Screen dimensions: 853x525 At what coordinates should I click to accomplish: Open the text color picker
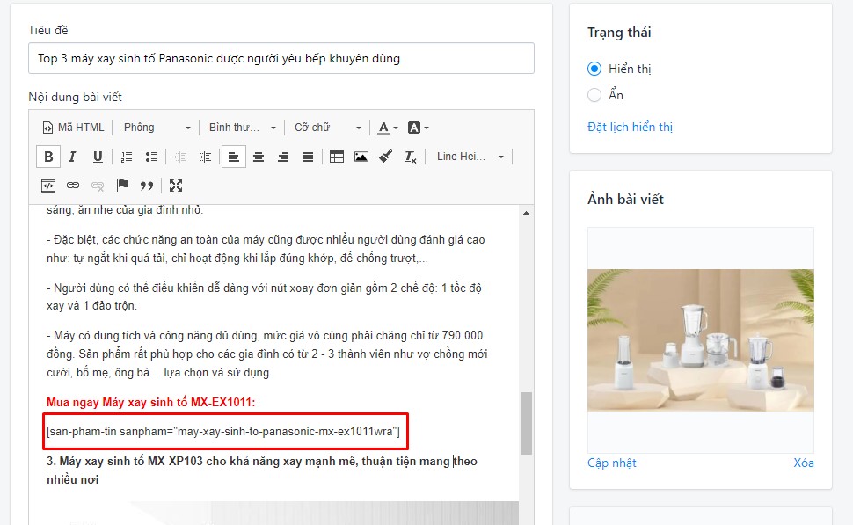click(388, 128)
